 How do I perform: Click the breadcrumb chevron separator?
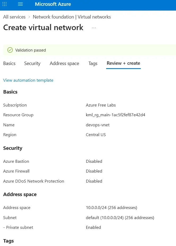click(x=29, y=17)
